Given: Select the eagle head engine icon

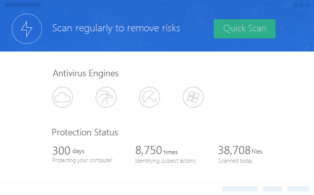Looking at the screenshot, I should (106, 97).
